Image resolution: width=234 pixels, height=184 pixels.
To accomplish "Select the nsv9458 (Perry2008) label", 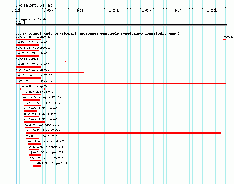I will pyautogui.click(x=35, y=86).
